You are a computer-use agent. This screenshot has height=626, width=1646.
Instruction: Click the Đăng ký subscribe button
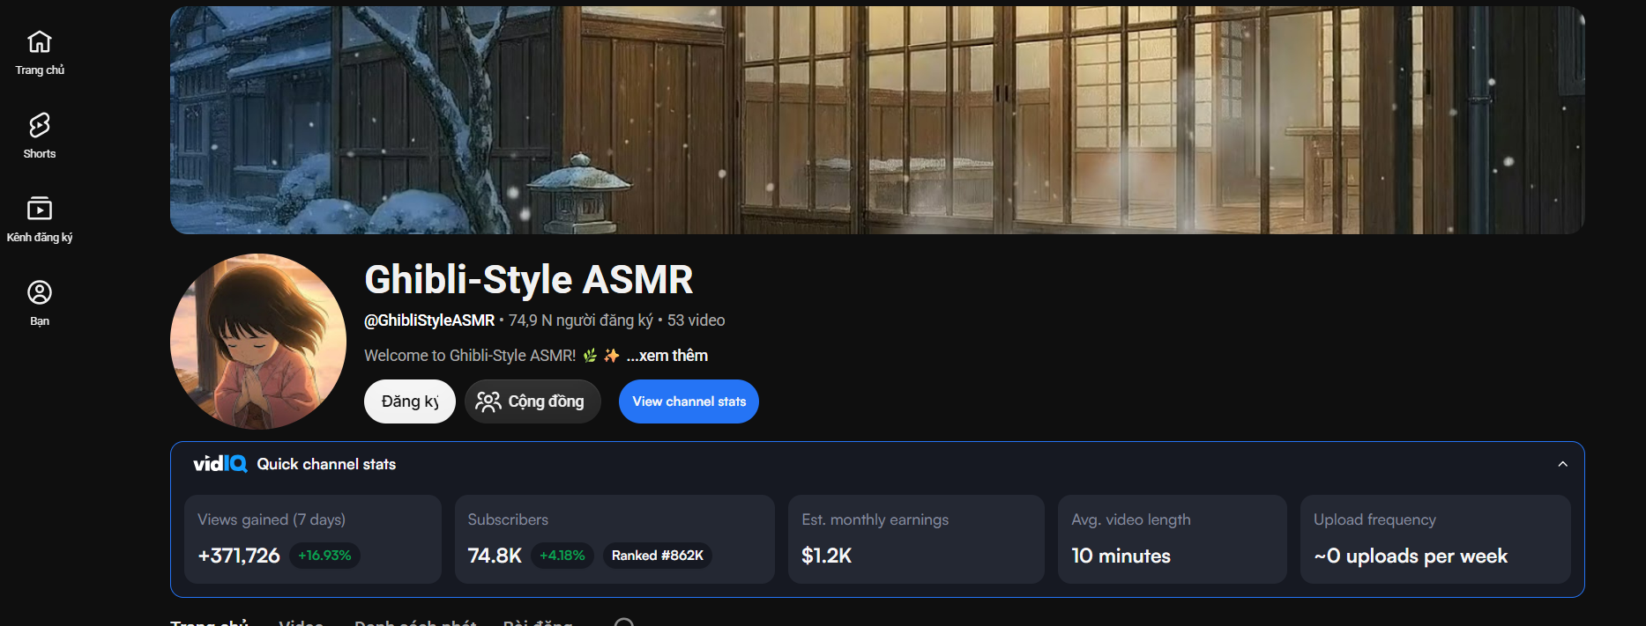410,401
